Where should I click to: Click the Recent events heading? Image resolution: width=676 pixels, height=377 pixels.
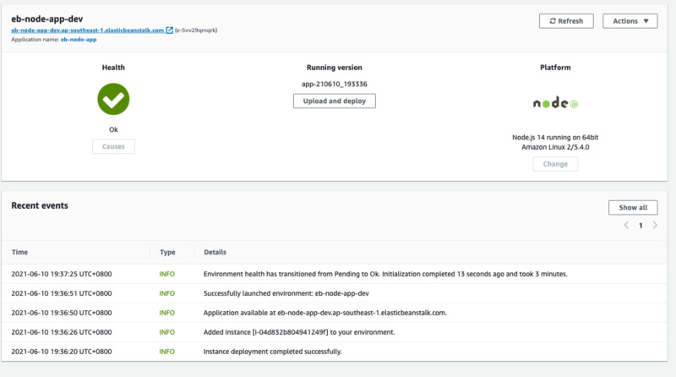40,205
